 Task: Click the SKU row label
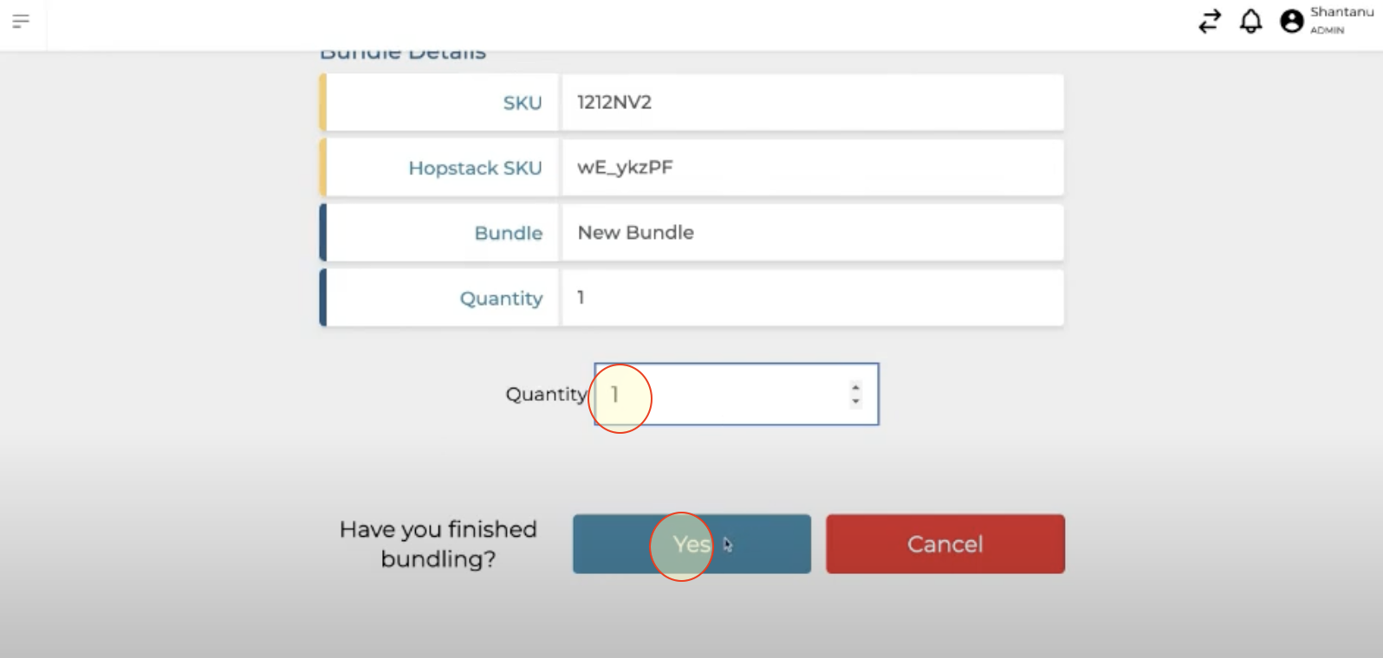pyautogui.click(x=523, y=103)
